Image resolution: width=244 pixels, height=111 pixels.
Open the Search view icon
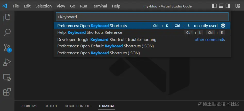7,32
